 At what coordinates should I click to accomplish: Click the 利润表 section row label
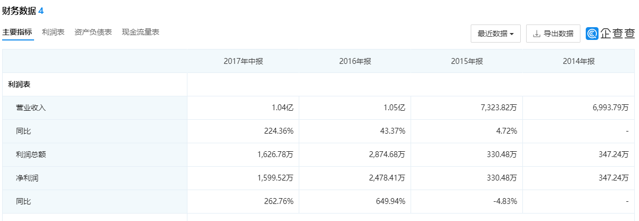pyautogui.click(x=19, y=84)
